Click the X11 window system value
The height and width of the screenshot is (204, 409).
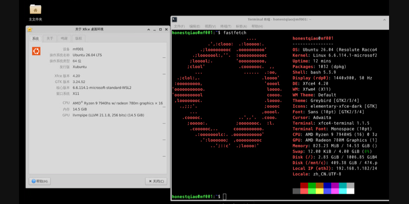[76, 94]
